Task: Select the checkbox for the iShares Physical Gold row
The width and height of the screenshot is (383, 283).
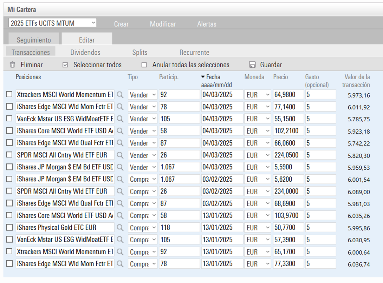Action: tap(9, 227)
